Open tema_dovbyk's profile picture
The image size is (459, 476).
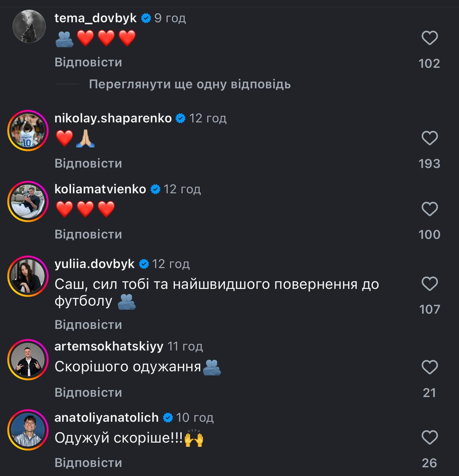[29, 26]
